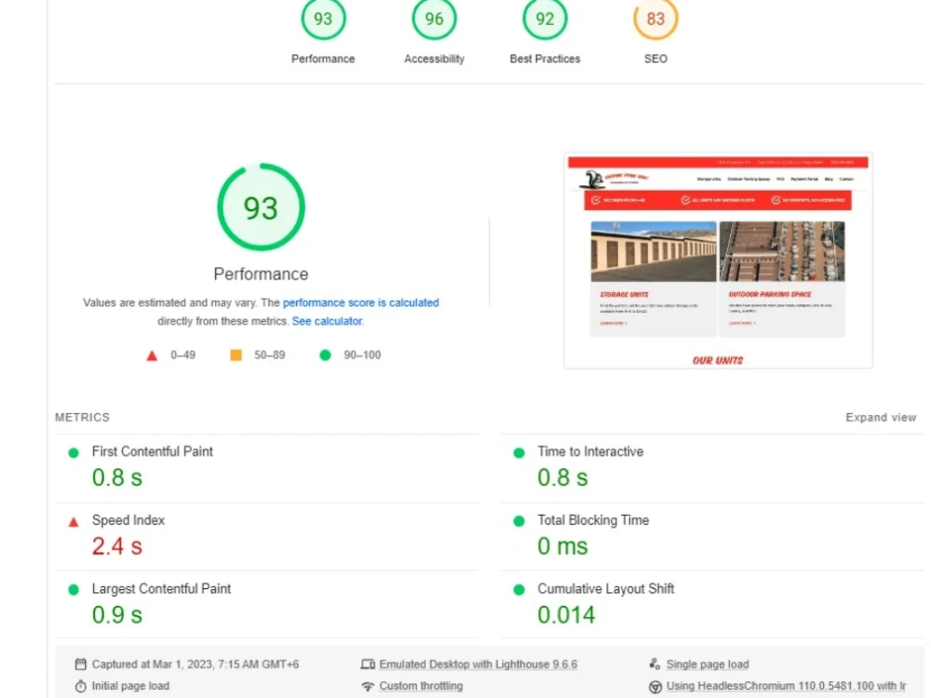Viewport: 931px width, 698px height.
Task: Click the green circle 90–100 legend icon
Action: (x=325, y=355)
